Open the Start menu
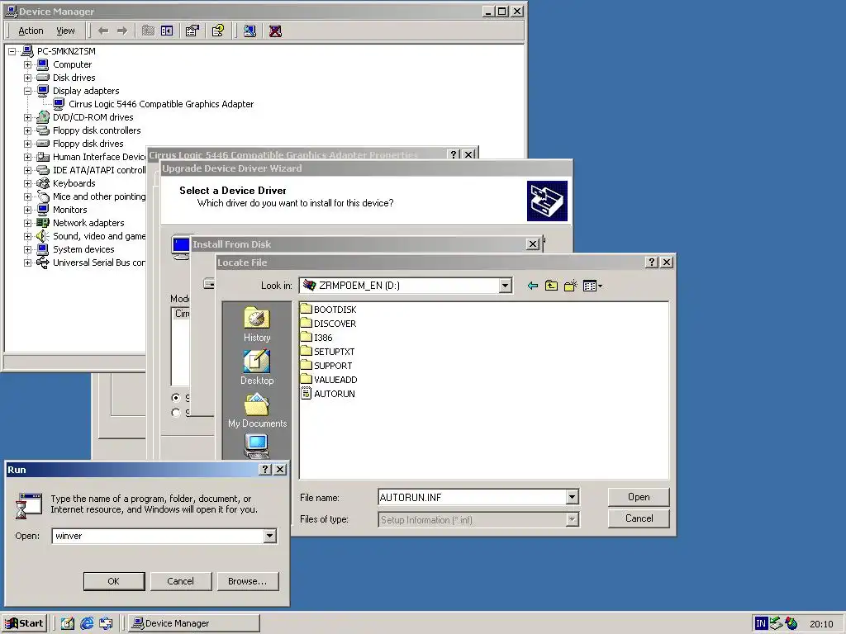This screenshot has height=634, width=846. tap(24, 623)
